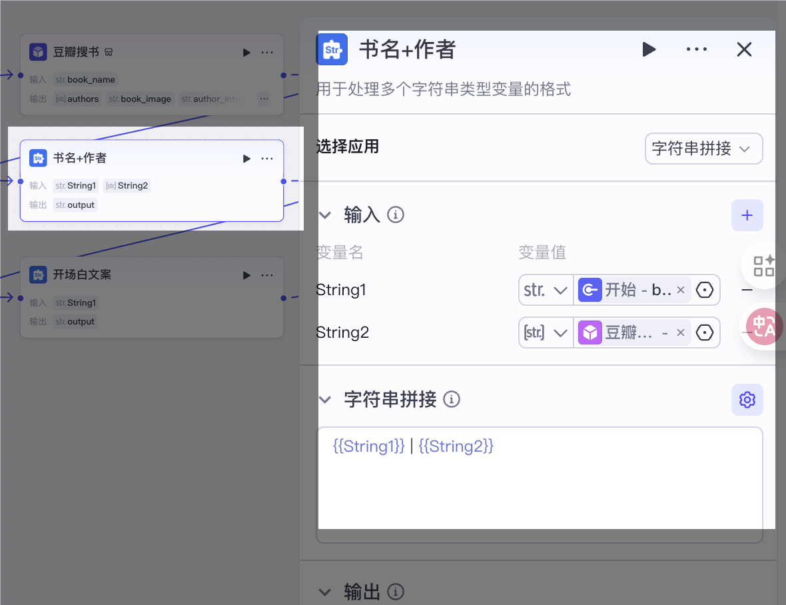Expand hidden outputs of 豆瓣搜书 node
The image size is (786, 605).
[264, 99]
